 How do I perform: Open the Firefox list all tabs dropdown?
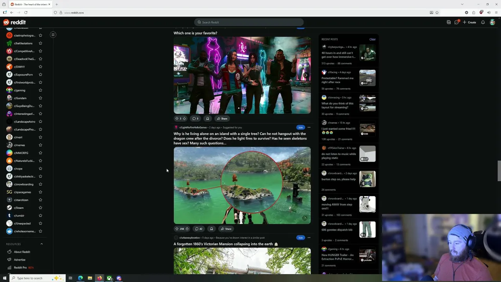click(462, 4)
